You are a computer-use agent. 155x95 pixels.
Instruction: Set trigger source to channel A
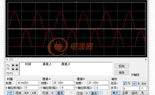click(x=134, y=83)
